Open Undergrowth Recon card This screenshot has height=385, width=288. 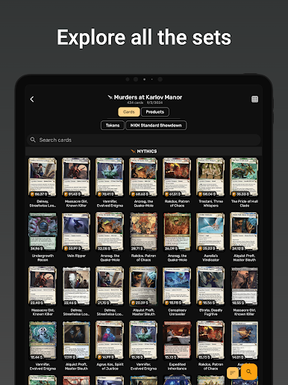click(43, 232)
